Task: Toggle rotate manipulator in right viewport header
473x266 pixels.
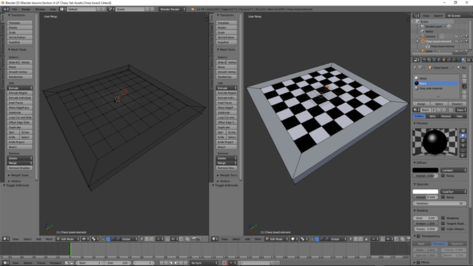Action: pos(322,239)
